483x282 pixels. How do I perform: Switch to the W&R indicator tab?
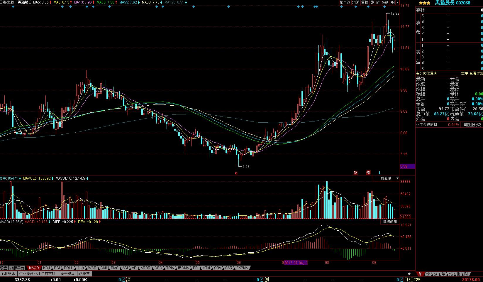coord(92,268)
